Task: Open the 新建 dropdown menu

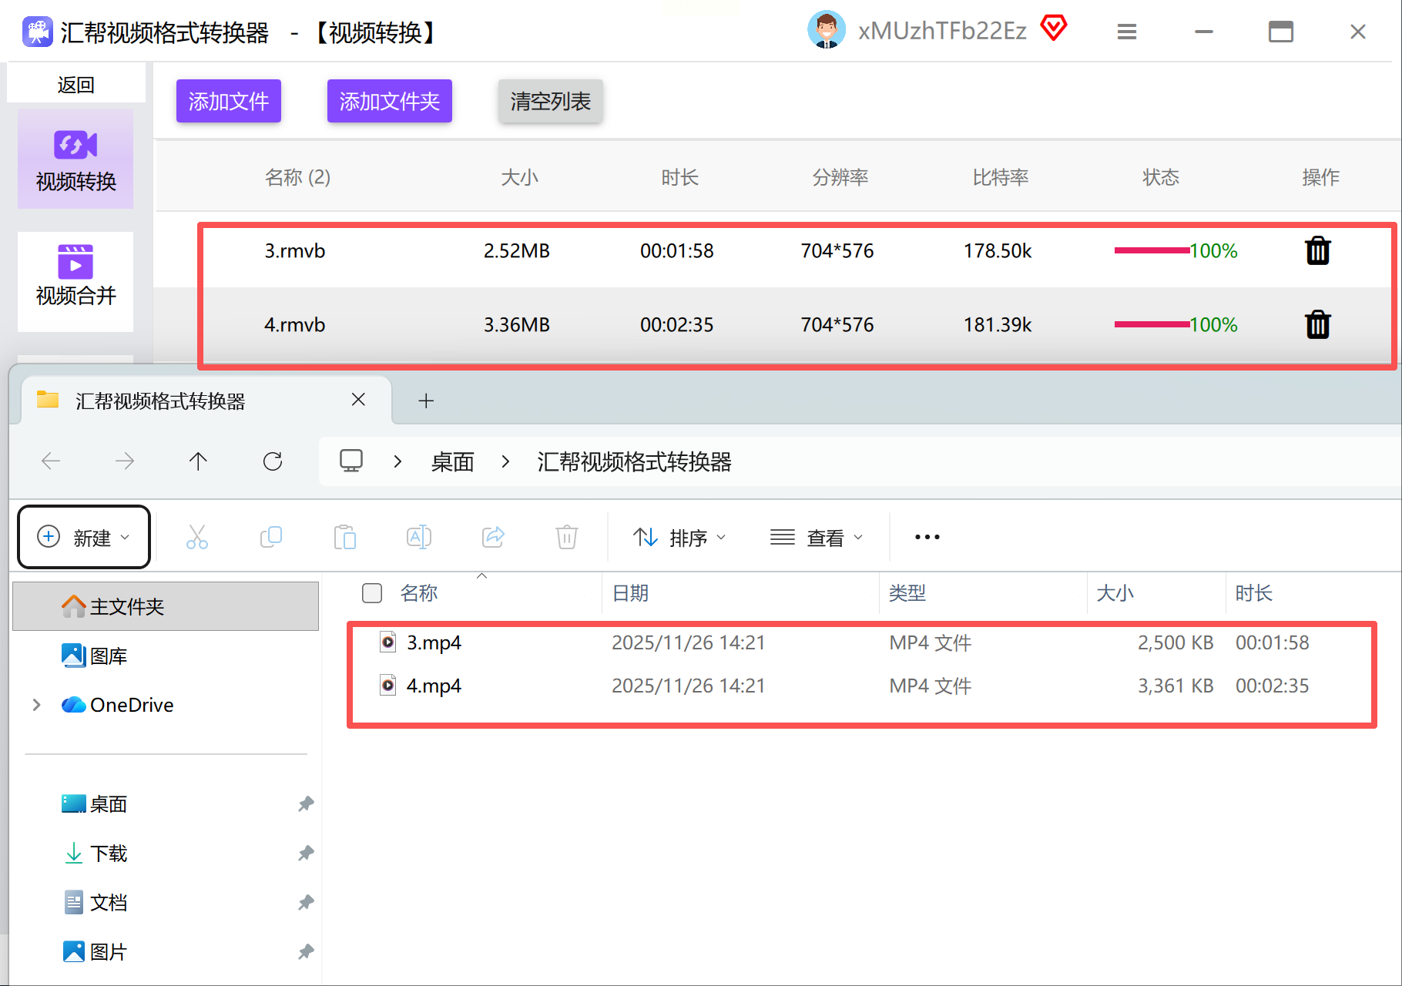Action: [84, 537]
